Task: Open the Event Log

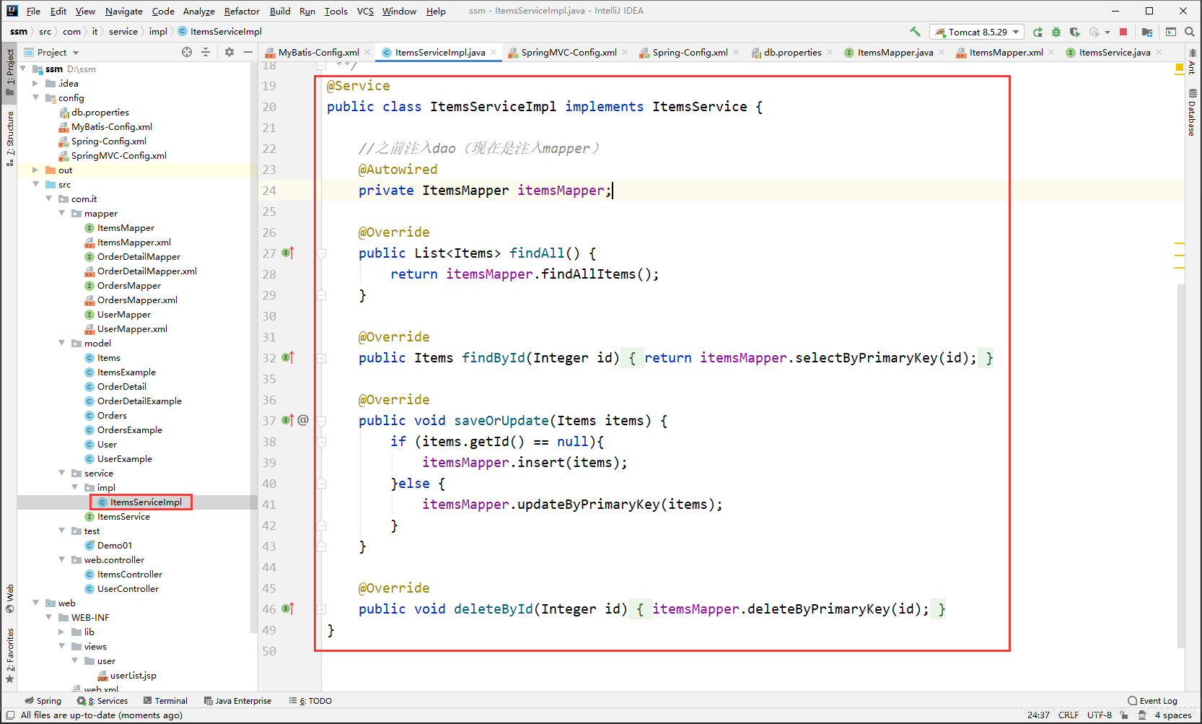Action: (x=1152, y=700)
